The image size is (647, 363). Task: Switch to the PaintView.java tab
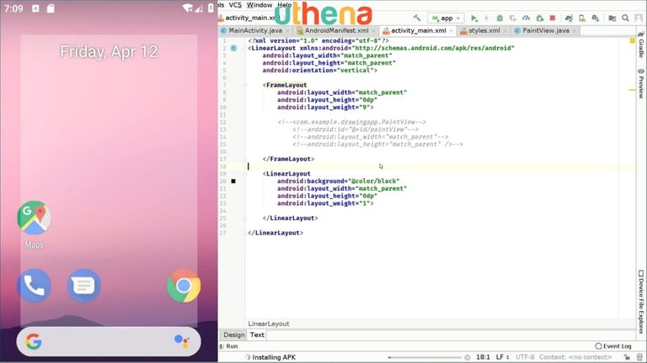[x=546, y=30]
